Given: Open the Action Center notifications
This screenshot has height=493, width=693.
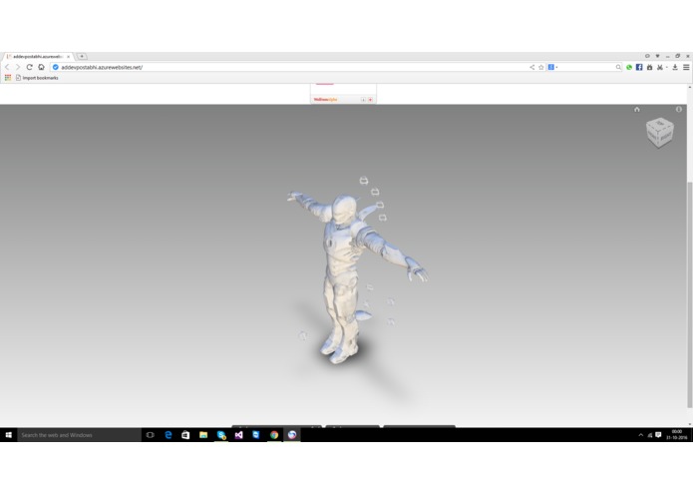Looking at the screenshot, I should [x=658, y=435].
